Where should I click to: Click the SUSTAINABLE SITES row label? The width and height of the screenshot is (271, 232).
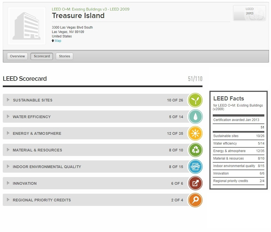[x=33, y=100]
